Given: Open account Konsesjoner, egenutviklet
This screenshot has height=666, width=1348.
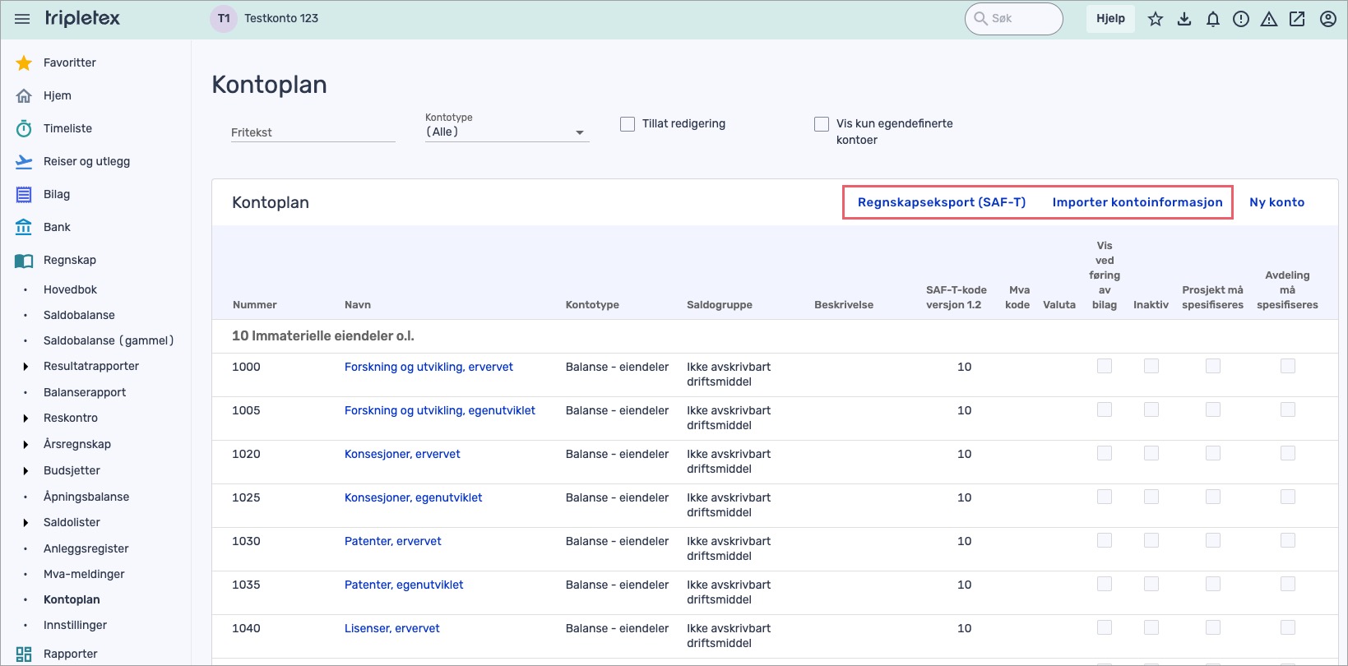Looking at the screenshot, I should (x=413, y=497).
